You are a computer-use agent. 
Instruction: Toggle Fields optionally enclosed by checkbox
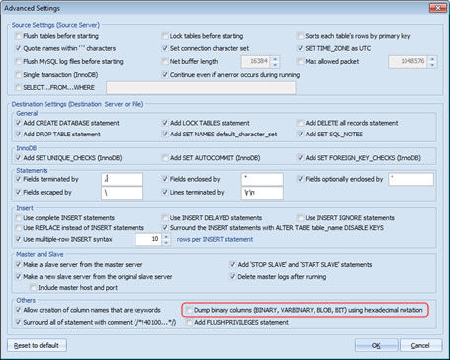300,179
